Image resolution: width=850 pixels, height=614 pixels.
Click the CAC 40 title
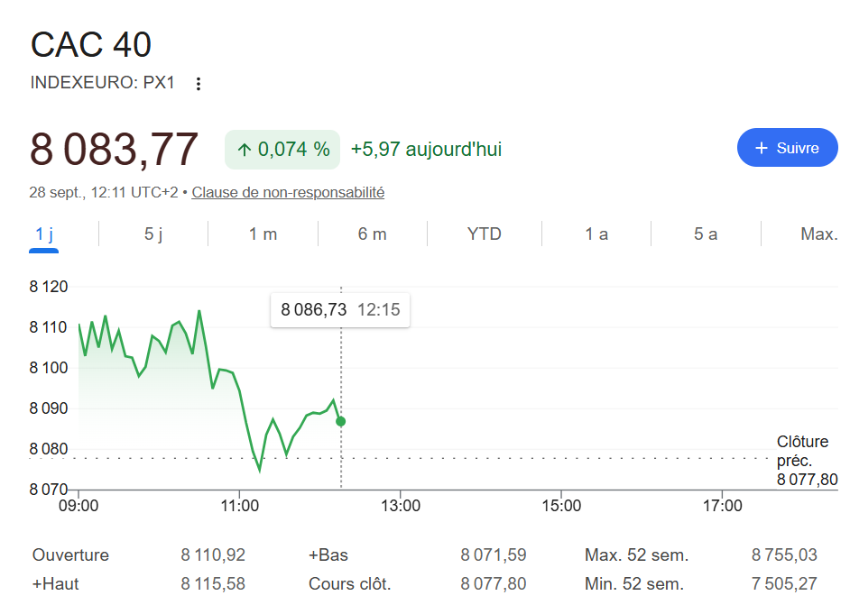click(x=91, y=44)
